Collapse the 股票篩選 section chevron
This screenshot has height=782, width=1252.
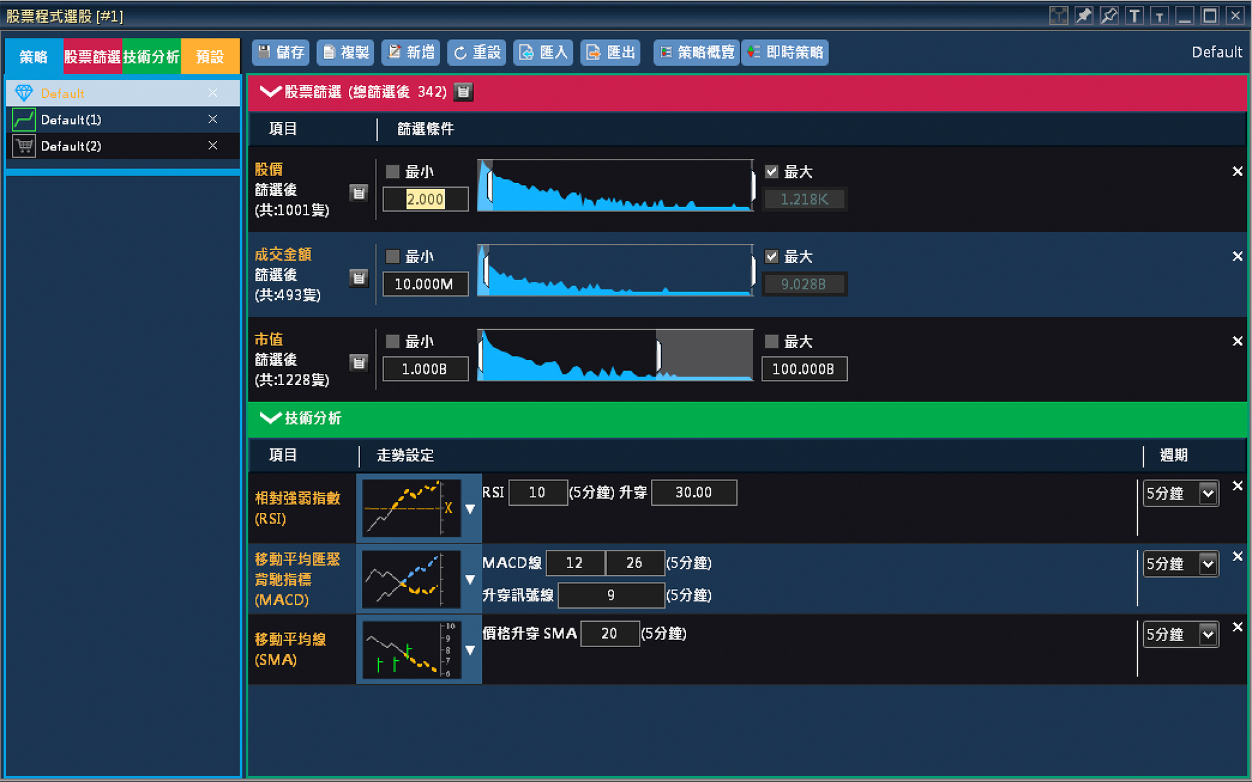[270, 91]
